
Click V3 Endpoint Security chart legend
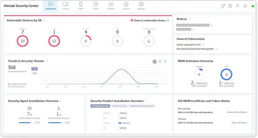coord(17,84)
